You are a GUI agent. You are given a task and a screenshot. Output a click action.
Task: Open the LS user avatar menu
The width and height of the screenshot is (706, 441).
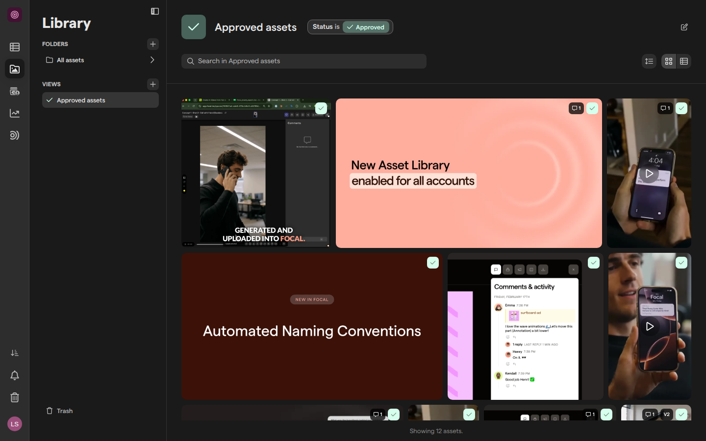click(15, 424)
